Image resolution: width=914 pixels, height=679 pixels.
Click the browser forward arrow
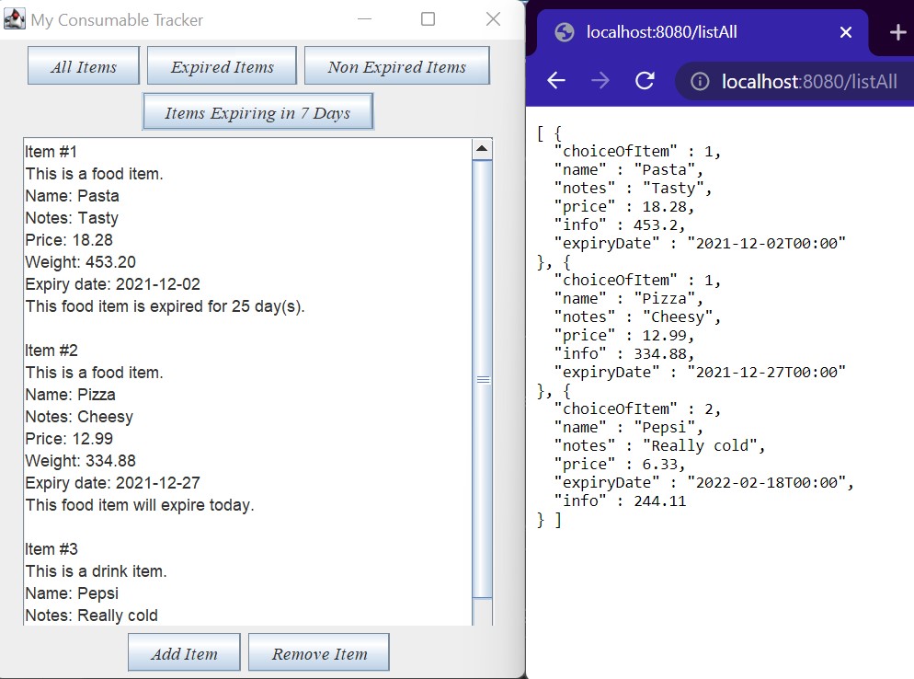600,81
